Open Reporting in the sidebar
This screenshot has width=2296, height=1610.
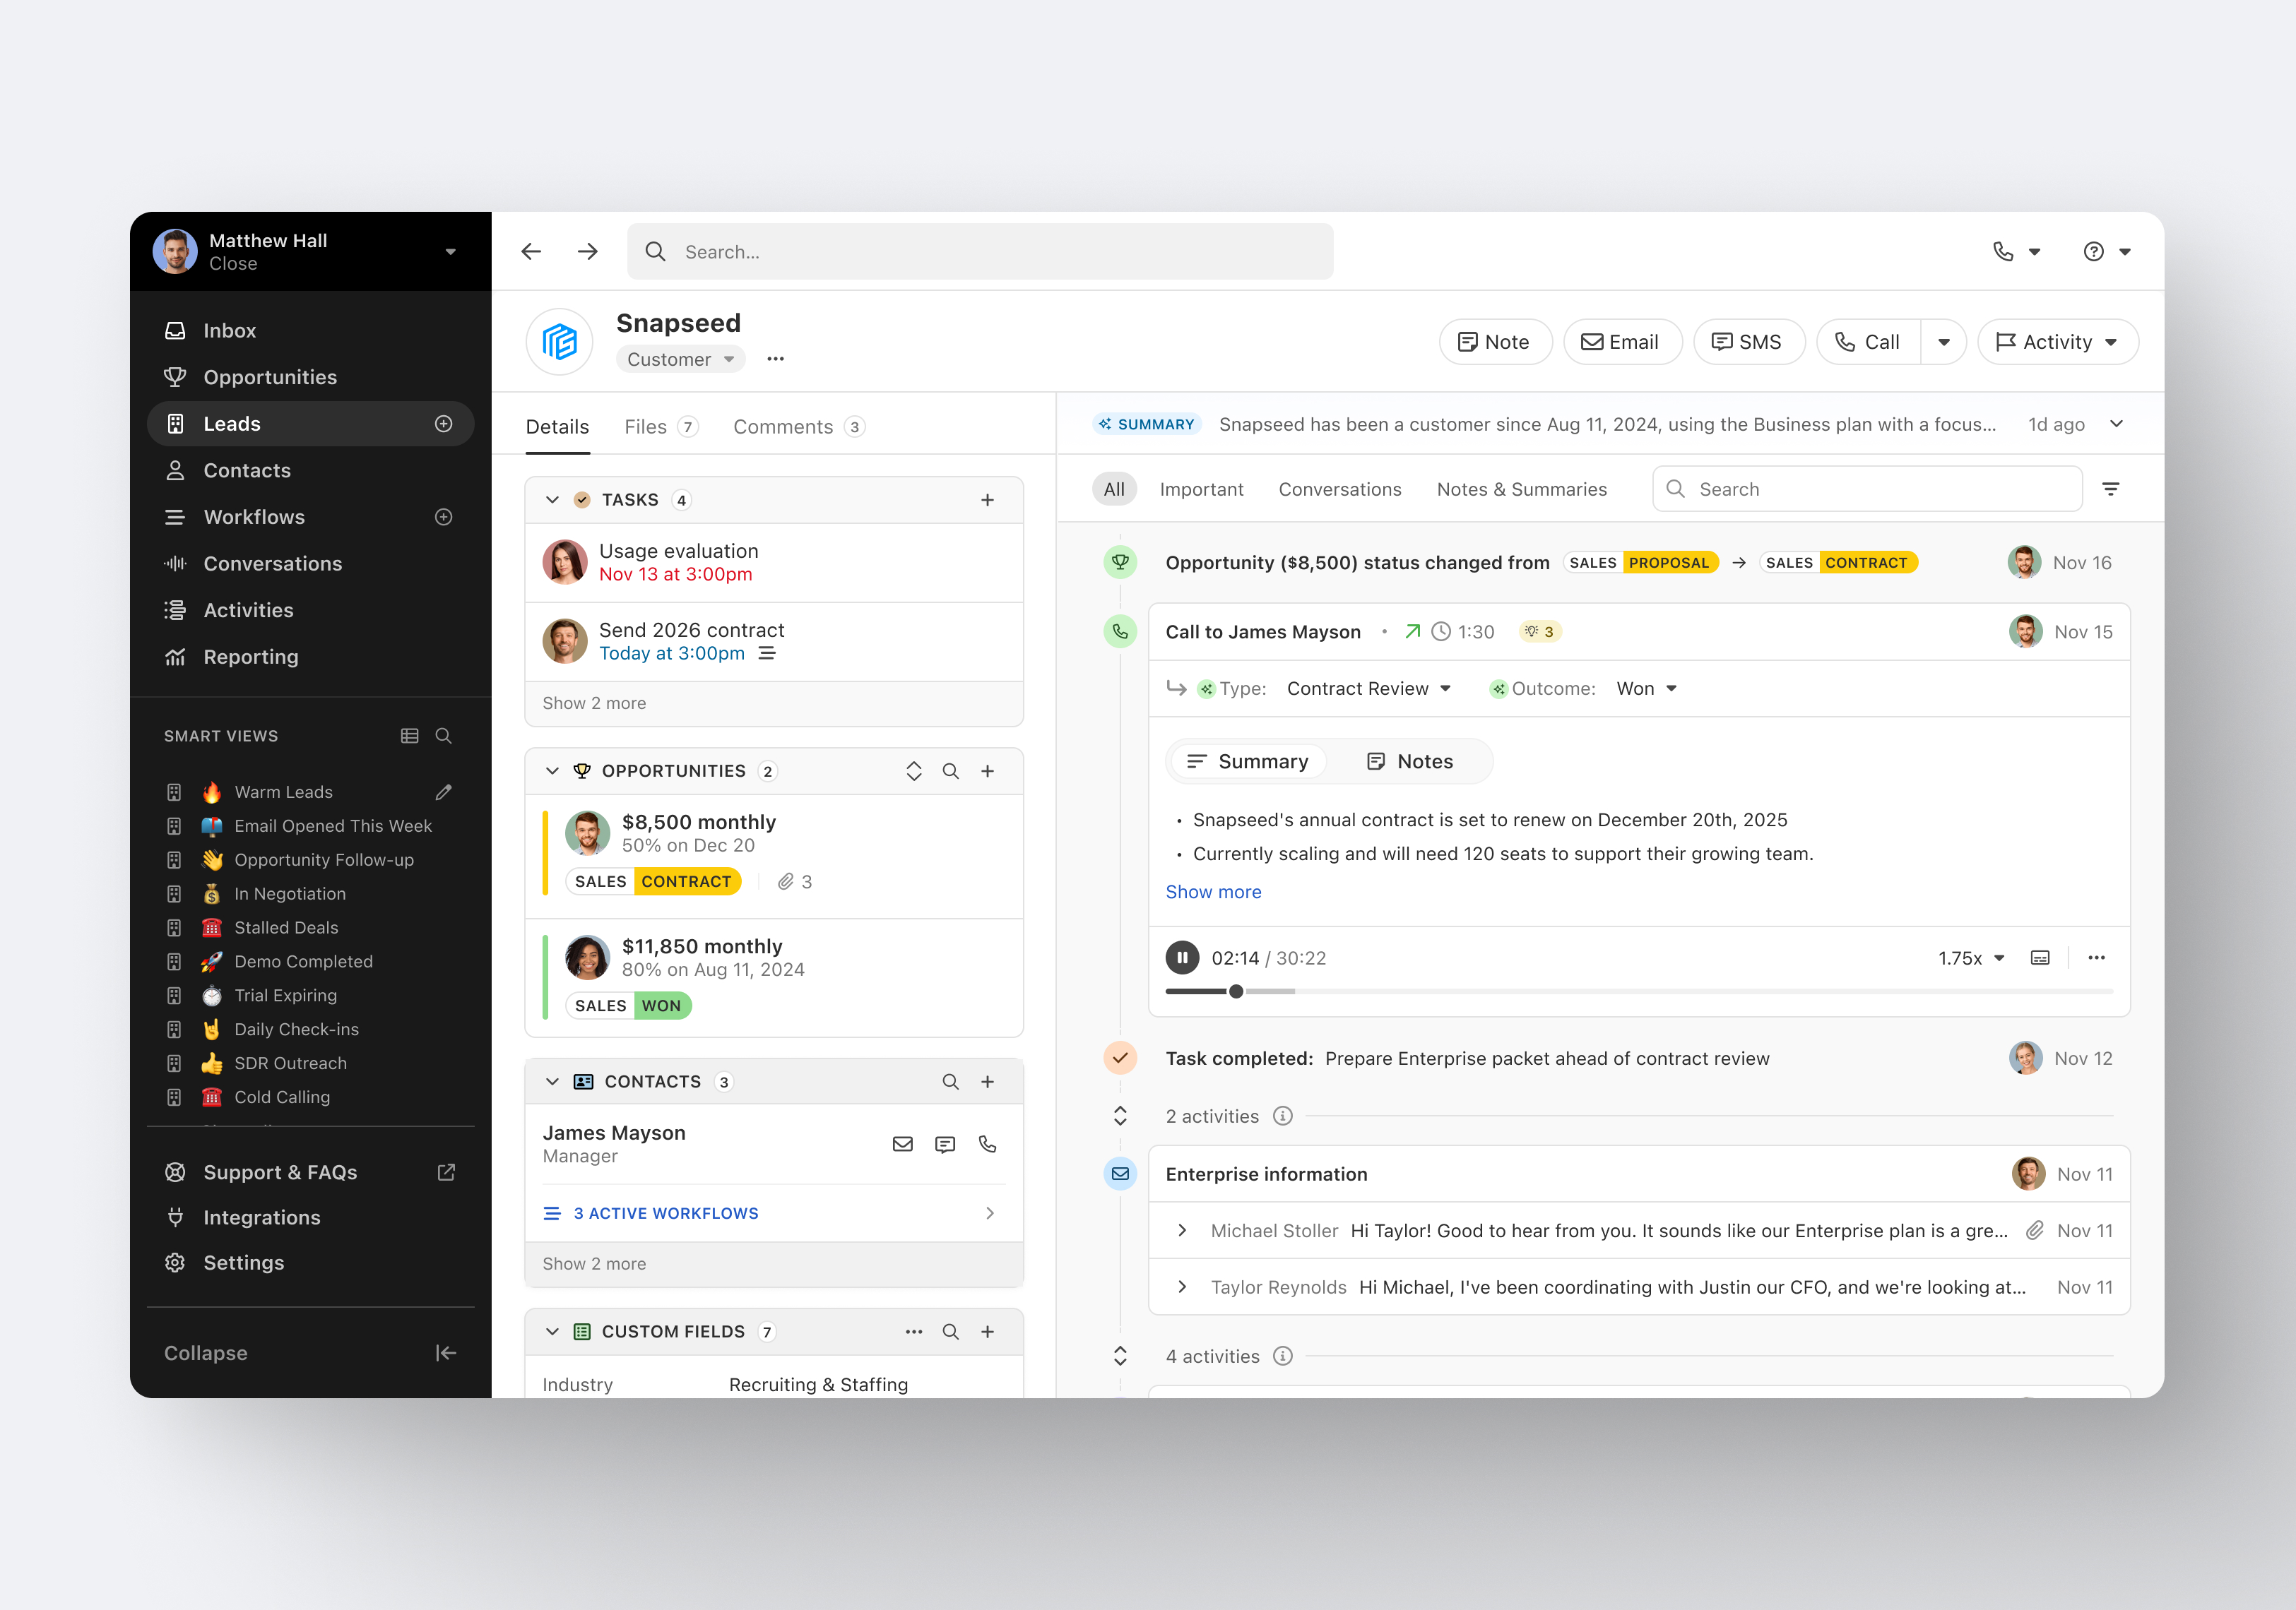[251, 657]
